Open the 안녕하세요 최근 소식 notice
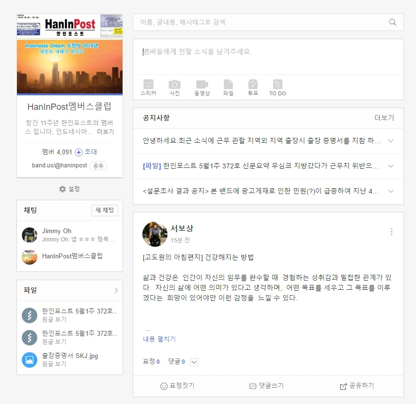 coord(262,141)
